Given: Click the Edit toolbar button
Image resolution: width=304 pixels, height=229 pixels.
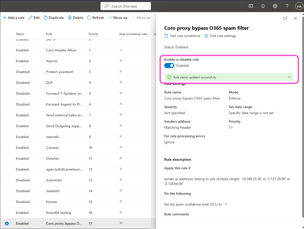Looking at the screenshot, I should 34,18.
